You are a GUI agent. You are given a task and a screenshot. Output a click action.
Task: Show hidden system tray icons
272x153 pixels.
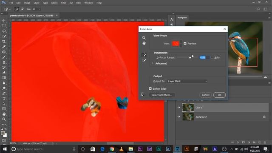click(x=232, y=149)
